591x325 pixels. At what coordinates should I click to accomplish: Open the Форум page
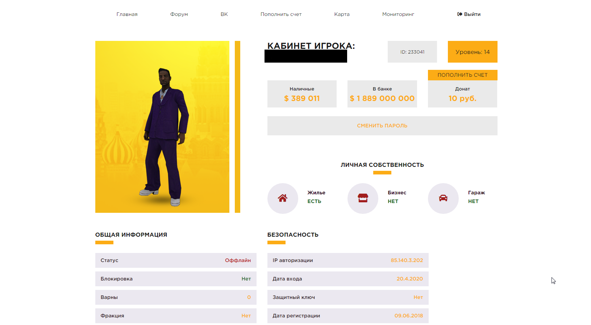pos(179,14)
